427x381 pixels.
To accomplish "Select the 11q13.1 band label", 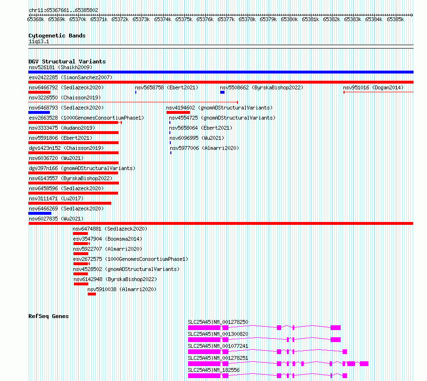I will point(39,41).
